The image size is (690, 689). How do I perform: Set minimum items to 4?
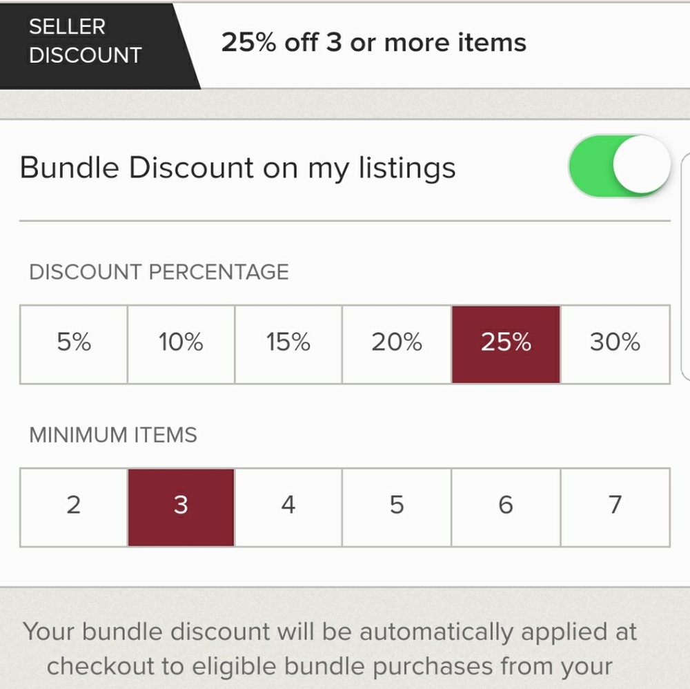pos(288,505)
